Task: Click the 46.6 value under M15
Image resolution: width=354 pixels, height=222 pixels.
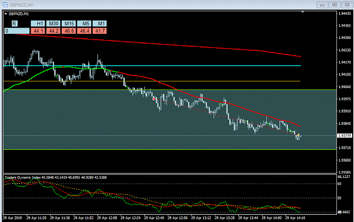Action: pos(69,31)
